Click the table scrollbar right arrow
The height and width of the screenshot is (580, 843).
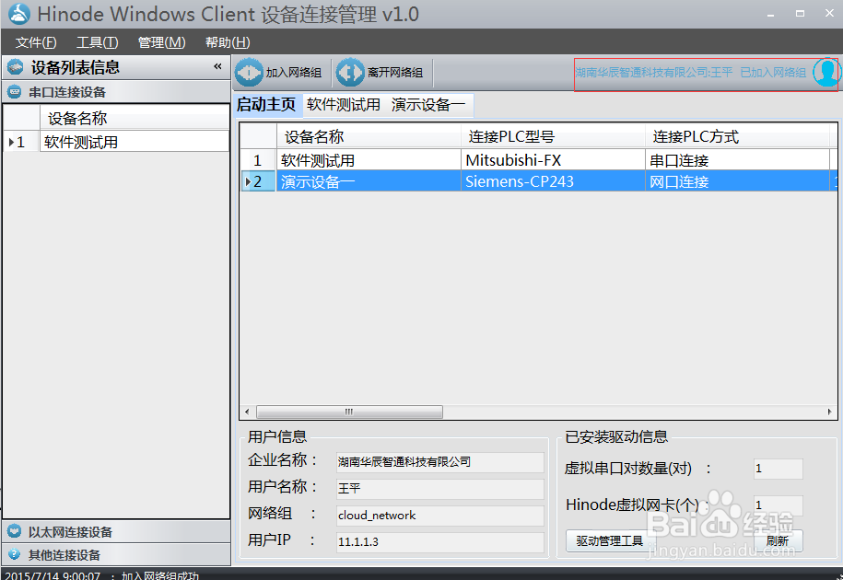pos(829,412)
